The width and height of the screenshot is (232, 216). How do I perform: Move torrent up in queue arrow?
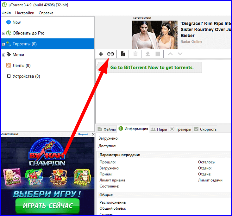[x=170, y=54]
